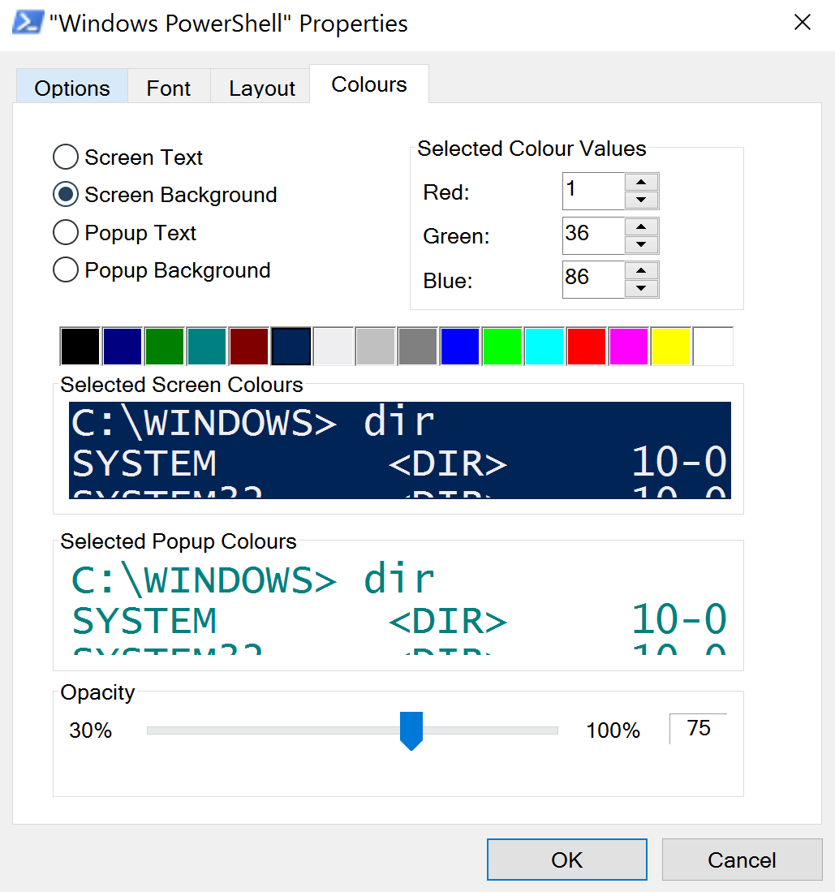835x892 pixels.
Task: Decrease the Blue value with down arrow
Action: (641, 288)
